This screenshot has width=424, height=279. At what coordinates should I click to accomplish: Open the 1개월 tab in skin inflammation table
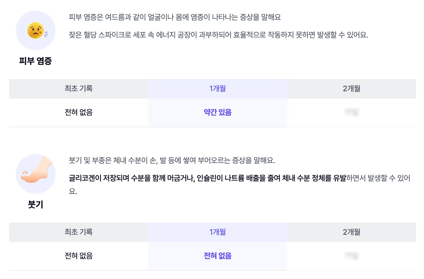click(218, 88)
